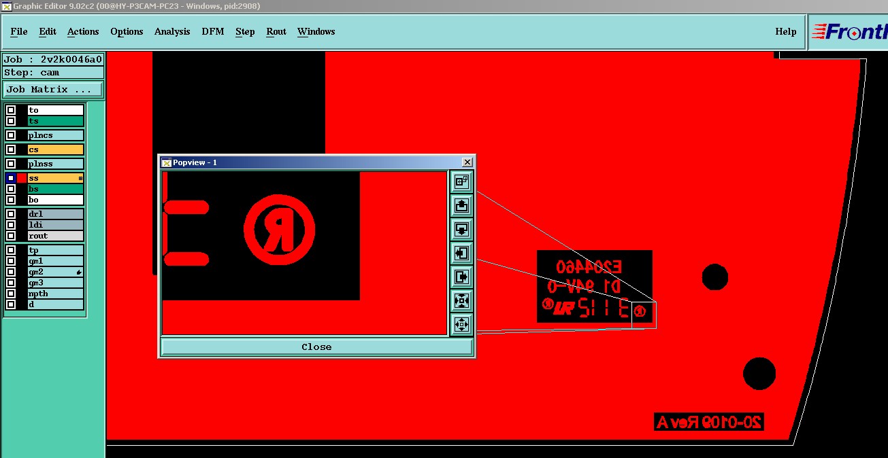Open the Edit menu

click(48, 31)
